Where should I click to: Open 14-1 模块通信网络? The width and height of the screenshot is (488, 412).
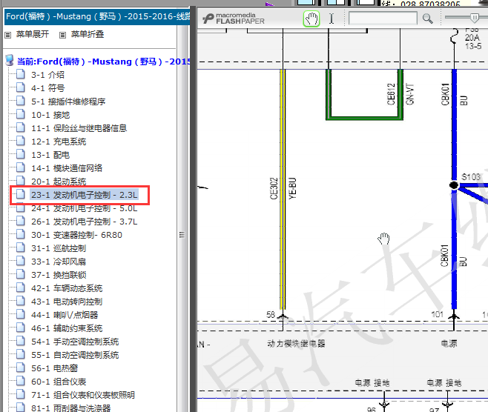pos(67,168)
